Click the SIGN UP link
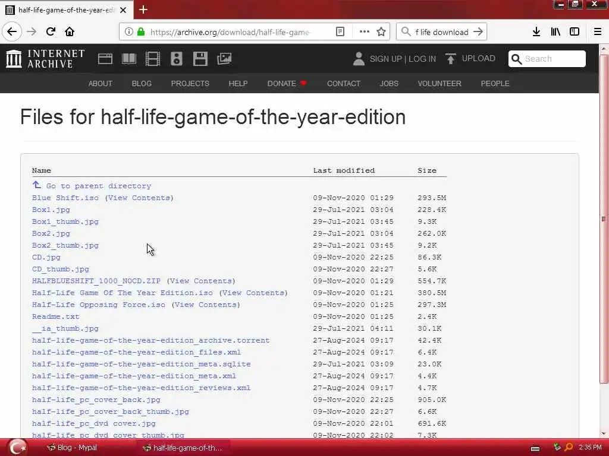 coord(385,59)
